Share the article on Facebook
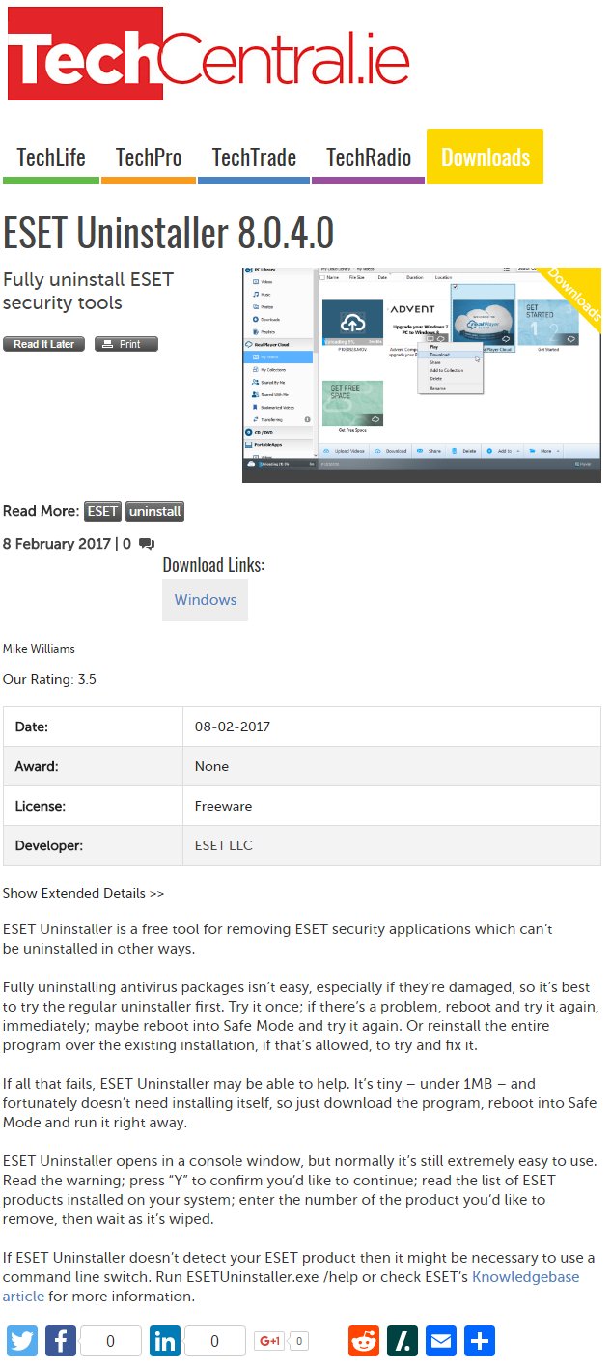The width and height of the screenshot is (611, 1368). [60, 1340]
